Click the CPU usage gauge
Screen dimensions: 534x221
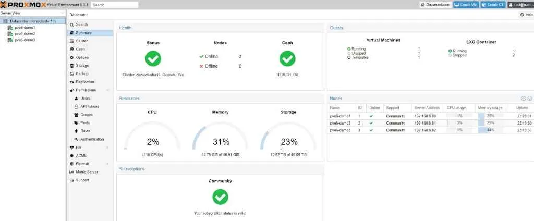[x=152, y=136]
